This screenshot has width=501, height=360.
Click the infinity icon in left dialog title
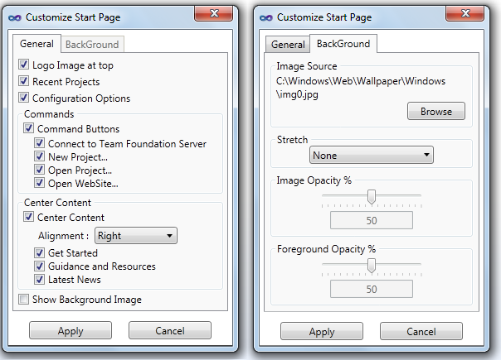15,17
